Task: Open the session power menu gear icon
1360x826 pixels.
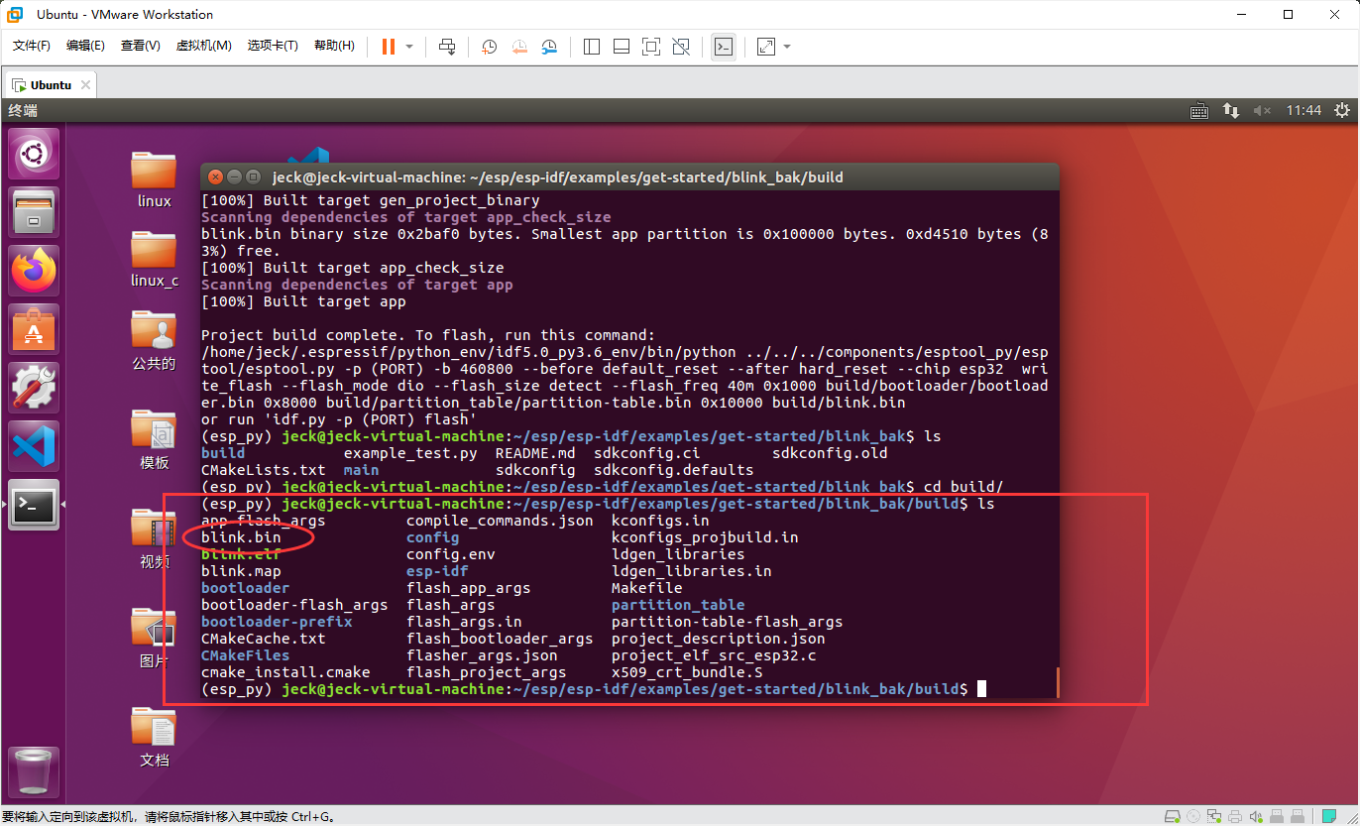Action: (x=1341, y=111)
